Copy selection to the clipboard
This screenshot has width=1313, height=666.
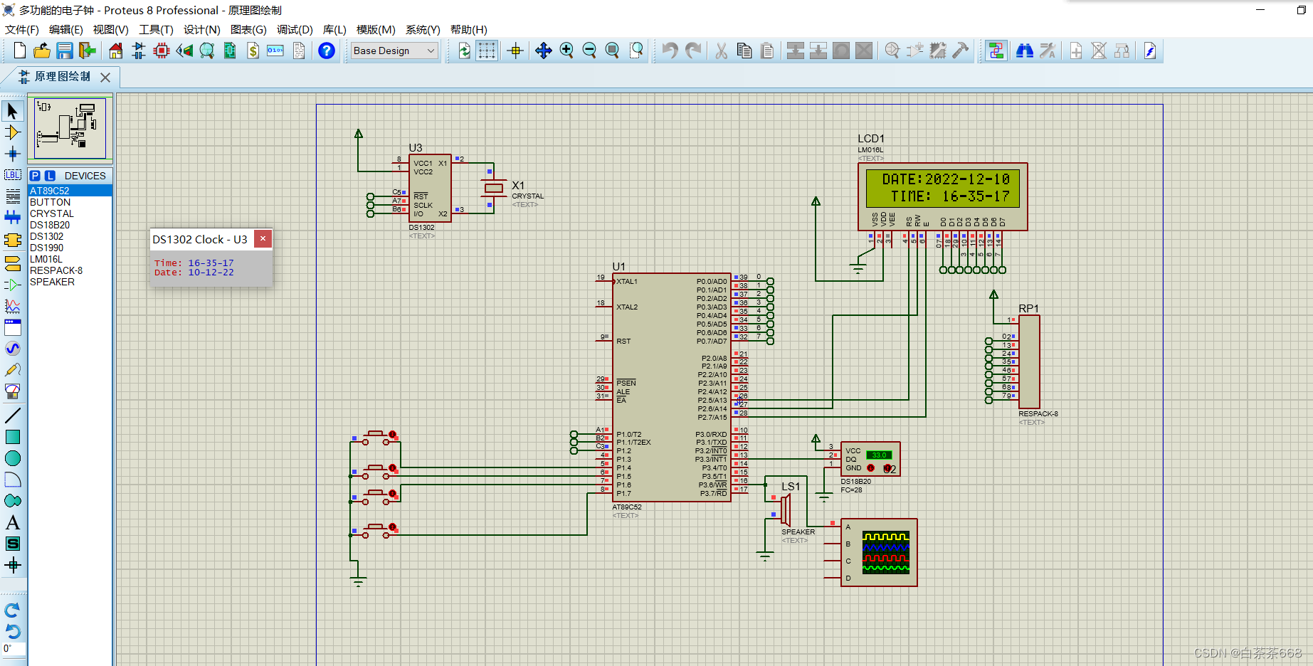pyautogui.click(x=744, y=51)
